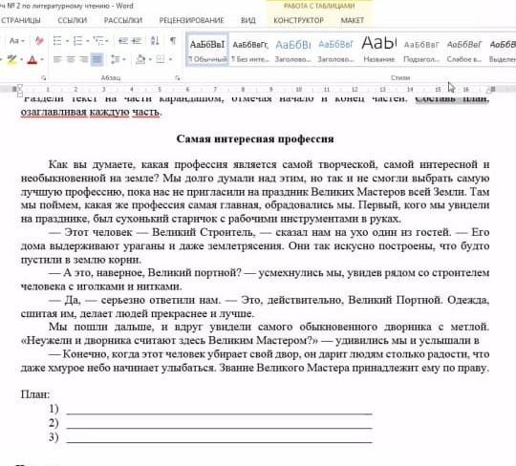The image size is (516, 466).
Task: Switch to the ВИД tab
Action: pos(248,20)
